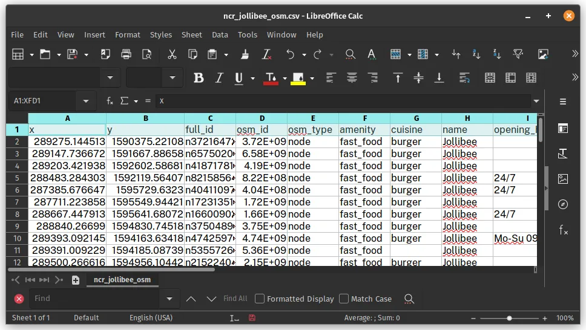The width and height of the screenshot is (586, 330).
Task: Open the Data menu
Action: click(220, 34)
